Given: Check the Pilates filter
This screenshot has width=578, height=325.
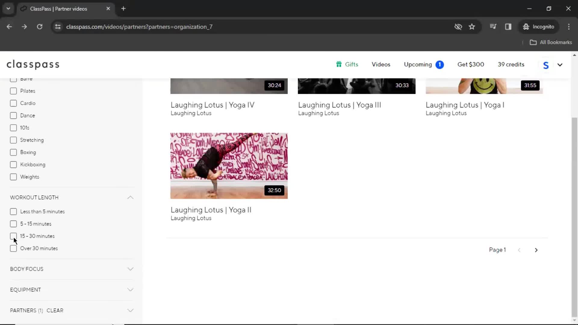Looking at the screenshot, I should (x=13, y=91).
